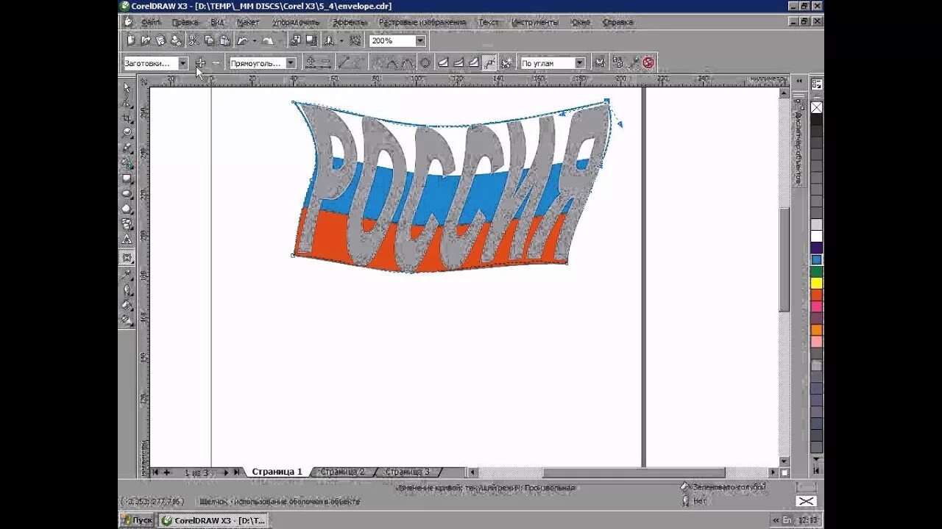Screen dimensions: 942x529
Task: Open the Заготовки presets dropdown
Action: point(183,63)
